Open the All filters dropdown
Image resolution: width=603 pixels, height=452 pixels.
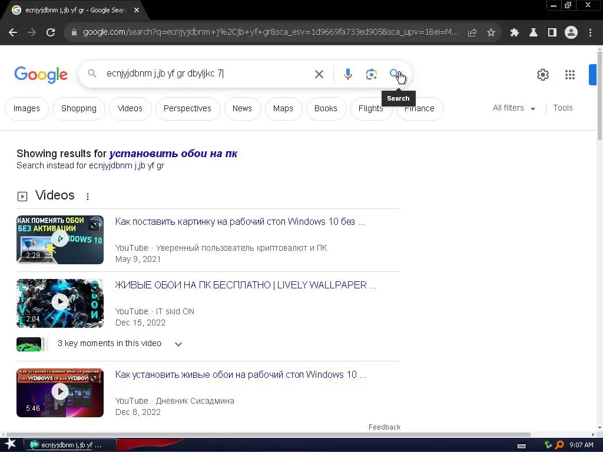(514, 108)
